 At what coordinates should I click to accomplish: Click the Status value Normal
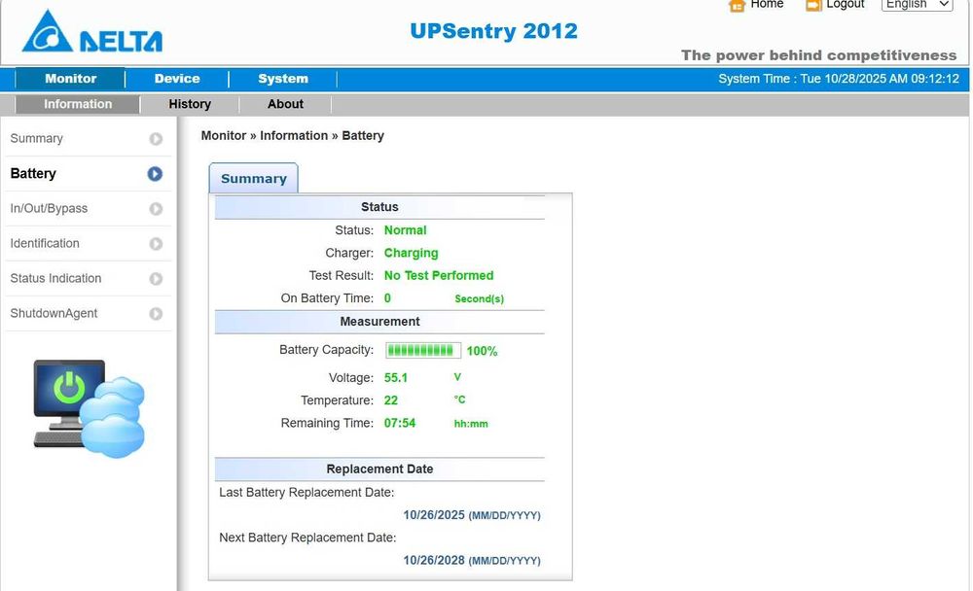[405, 230]
